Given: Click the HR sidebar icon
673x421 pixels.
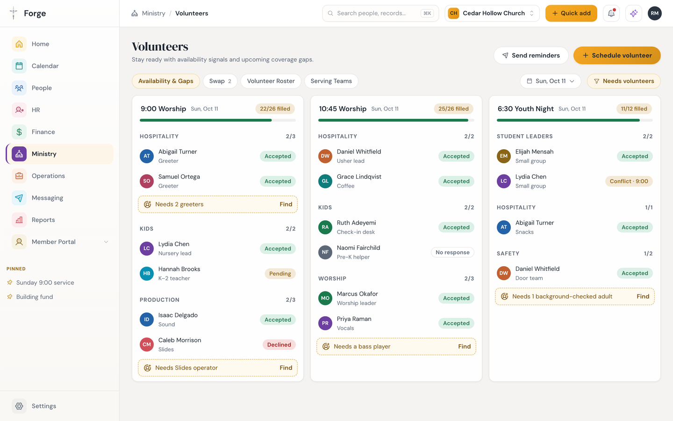Looking at the screenshot, I should pos(19,110).
